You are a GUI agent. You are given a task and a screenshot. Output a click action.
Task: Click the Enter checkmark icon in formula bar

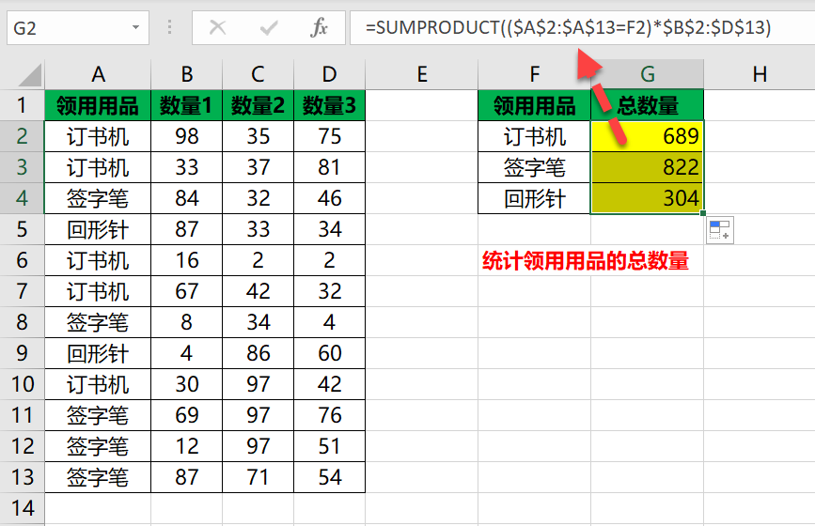coord(269,27)
